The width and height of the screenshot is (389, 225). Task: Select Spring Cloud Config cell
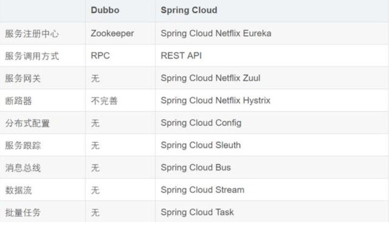point(201,123)
